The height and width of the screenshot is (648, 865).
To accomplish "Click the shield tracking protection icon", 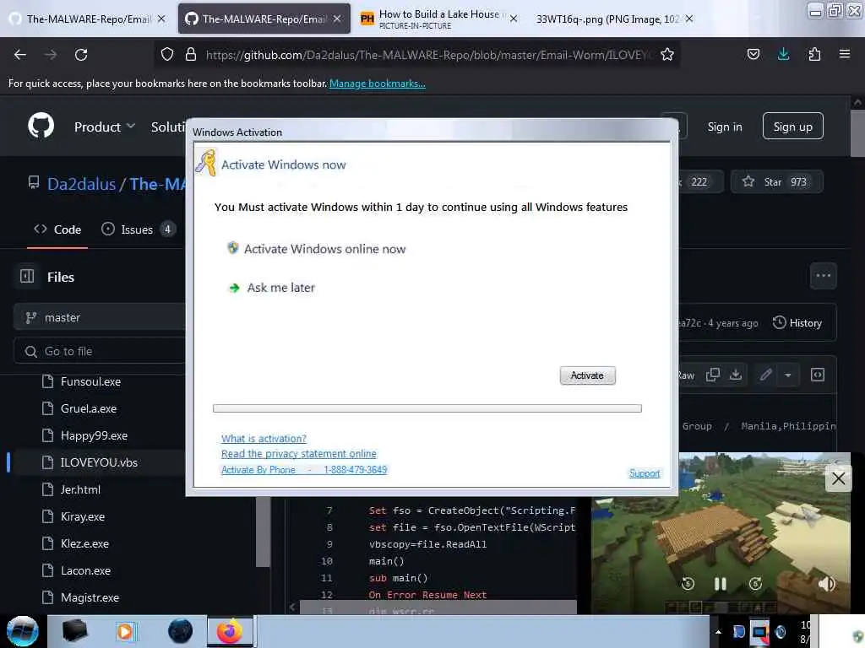I will point(167,55).
